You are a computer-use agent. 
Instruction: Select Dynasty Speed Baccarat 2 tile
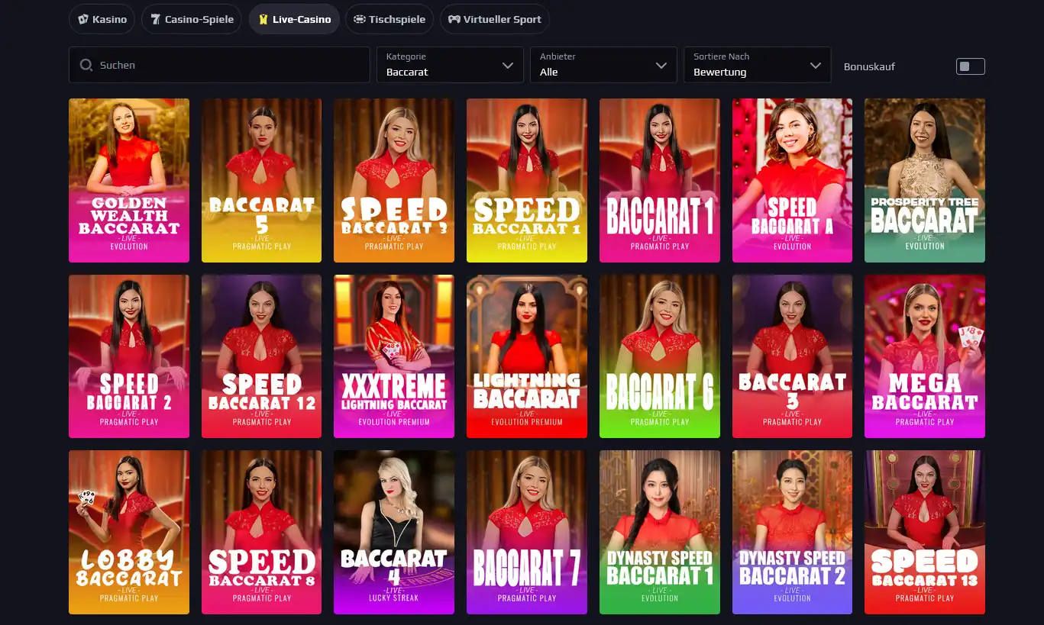792,532
